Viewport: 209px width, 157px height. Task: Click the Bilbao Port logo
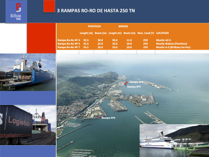(16, 11)
